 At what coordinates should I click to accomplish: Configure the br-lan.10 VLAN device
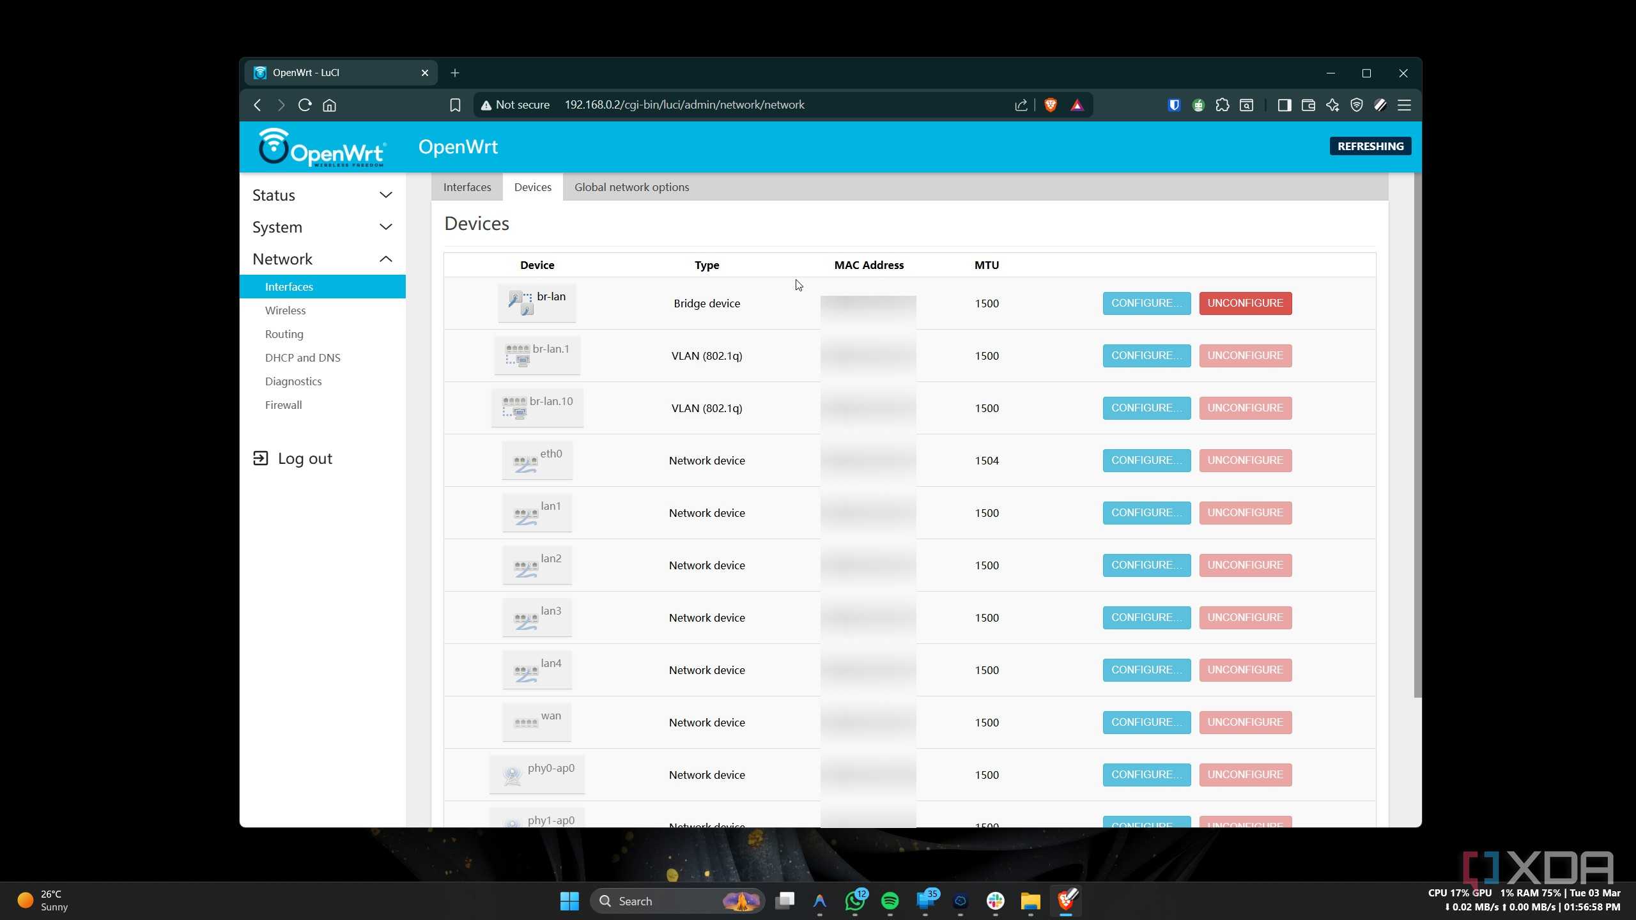click(x=1146, y=408)
